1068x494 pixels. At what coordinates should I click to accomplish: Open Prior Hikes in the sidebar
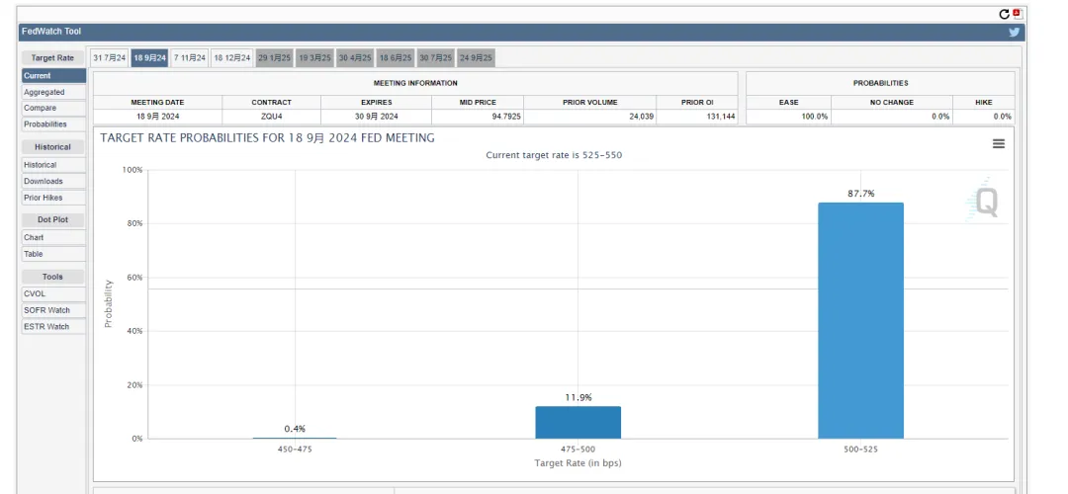click(x=53, y=198)
